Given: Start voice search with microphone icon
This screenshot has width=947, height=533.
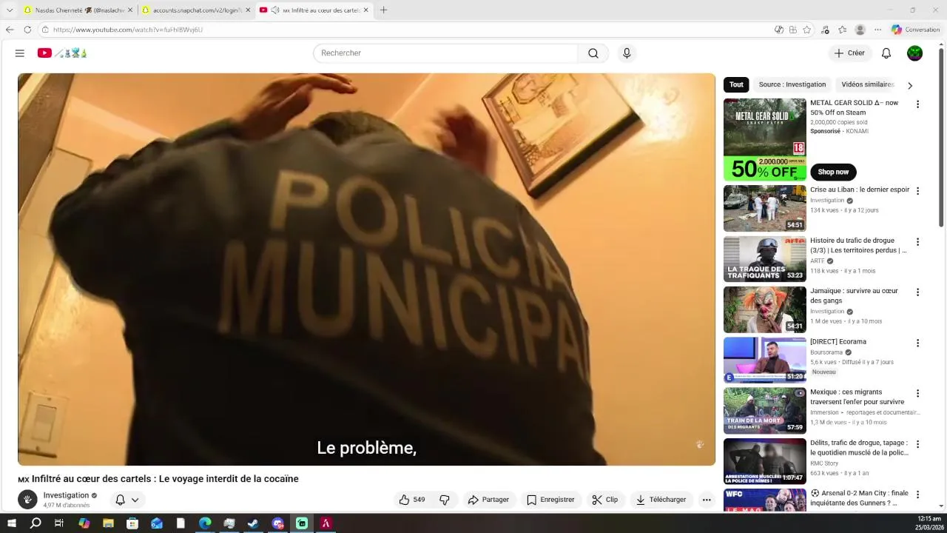Looking at the screenshot, I should (627, 53).
